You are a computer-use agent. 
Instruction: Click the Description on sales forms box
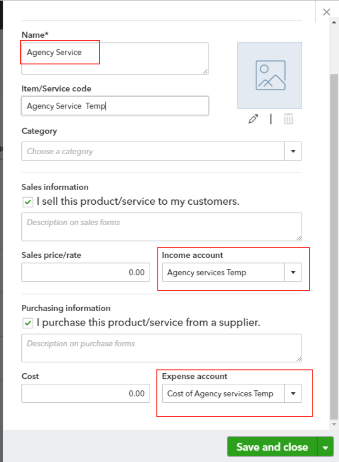pos(162,227)
